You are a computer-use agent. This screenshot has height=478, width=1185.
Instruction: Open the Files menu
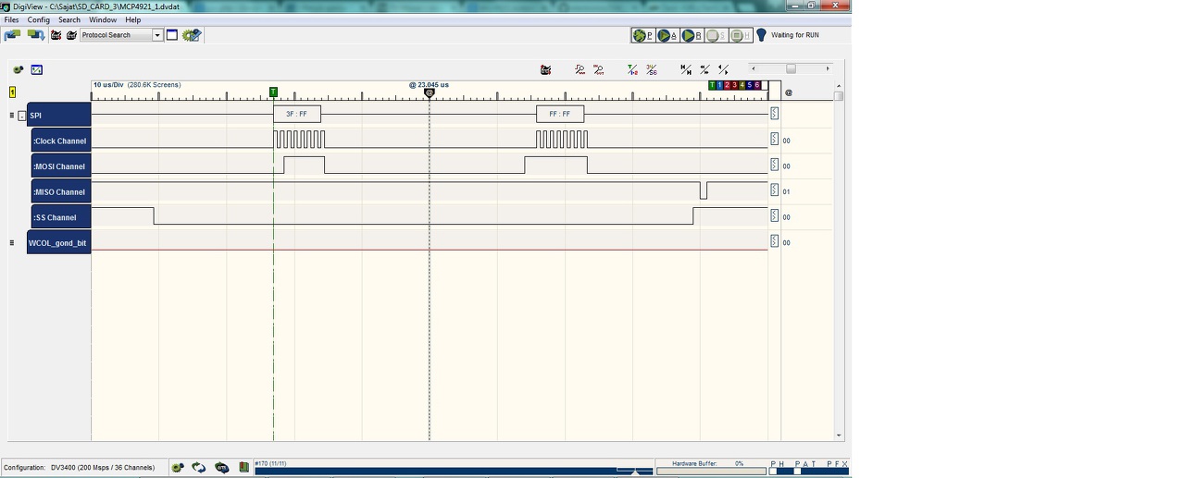pyautogui.click(x=11, y=19)
